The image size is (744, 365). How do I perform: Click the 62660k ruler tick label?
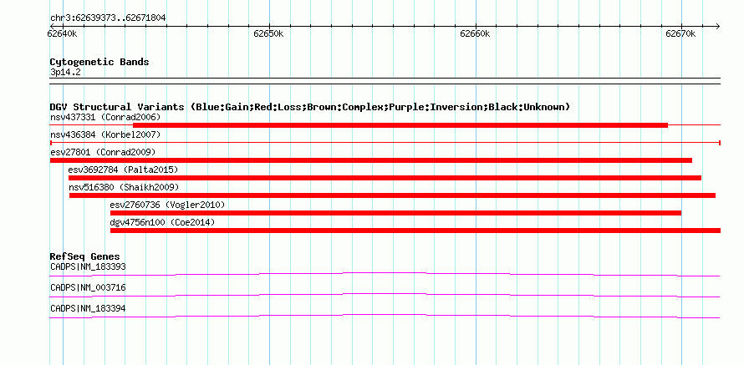tap(475, 33)
